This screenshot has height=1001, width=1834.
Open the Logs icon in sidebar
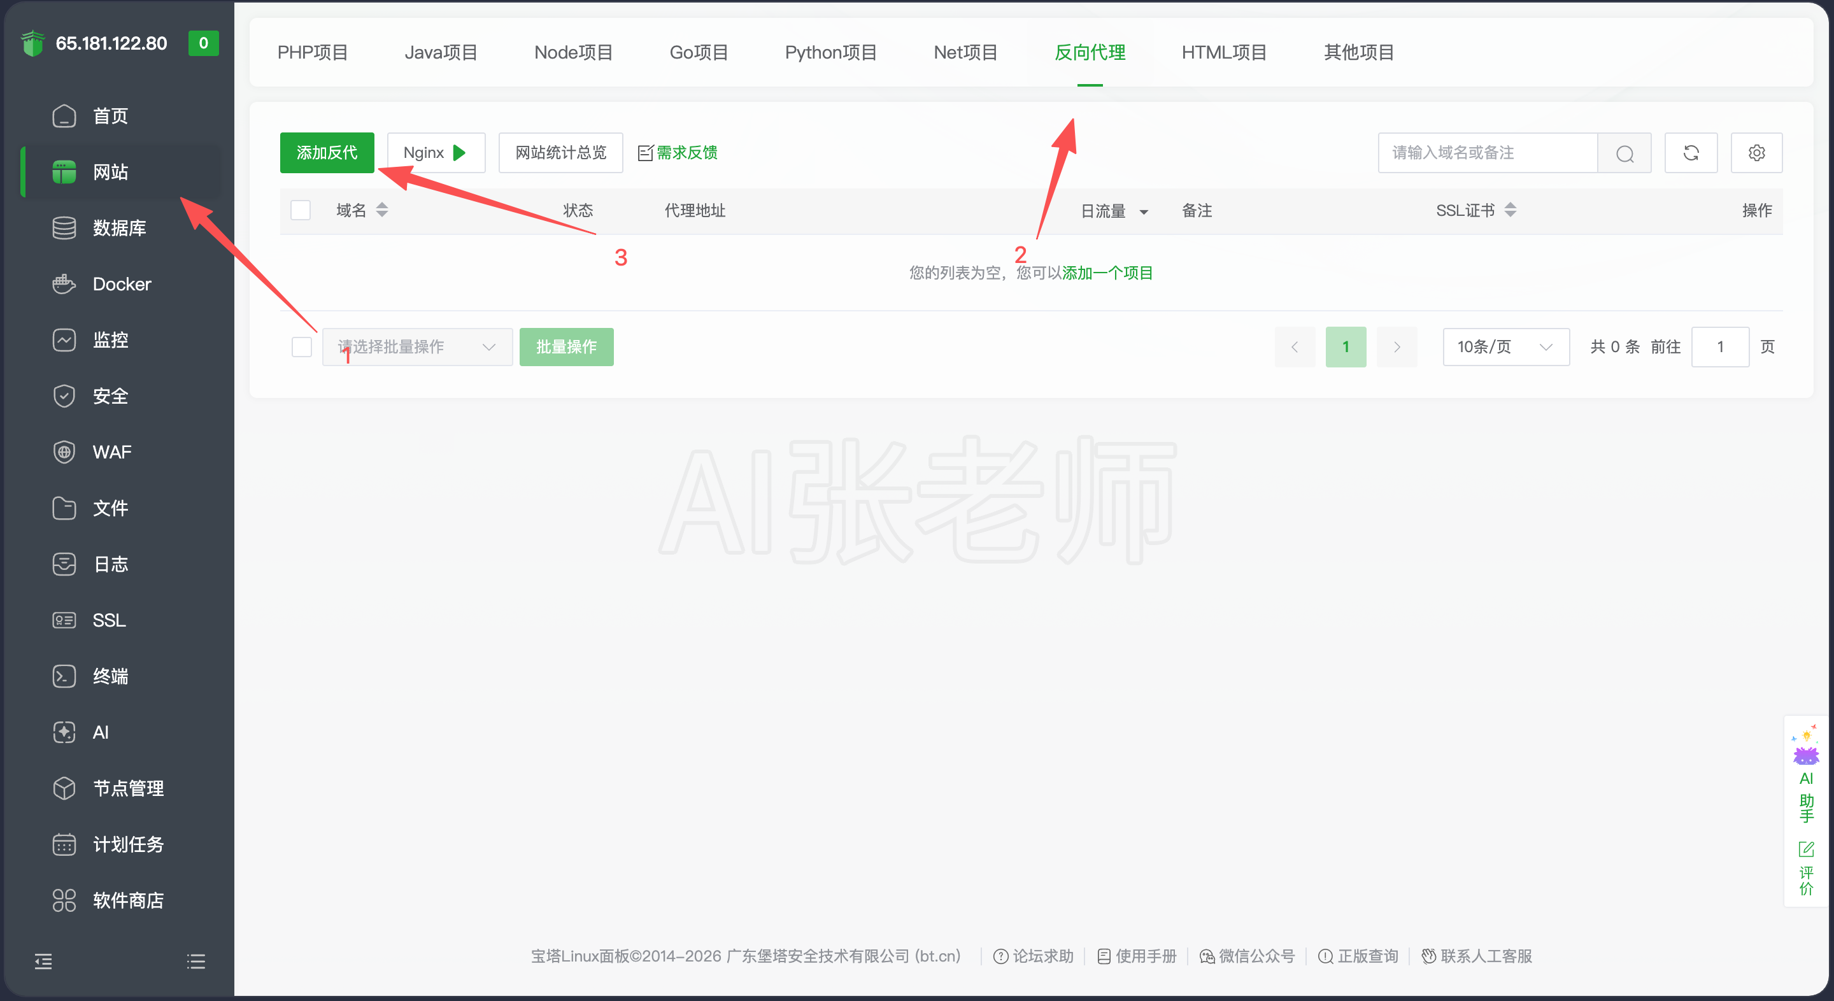[64, 564]
